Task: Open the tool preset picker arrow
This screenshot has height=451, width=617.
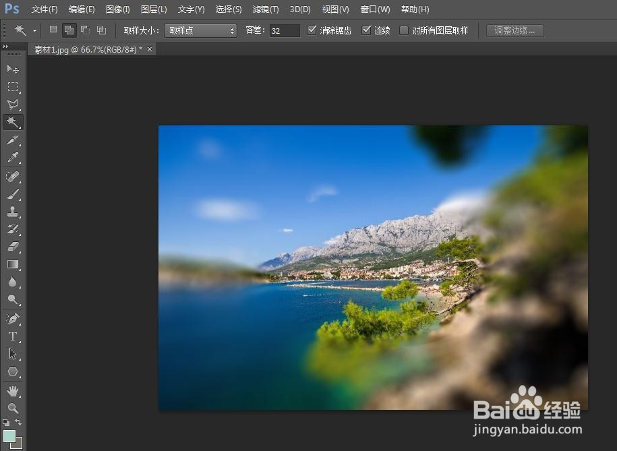Action: [x=34, y=30]
